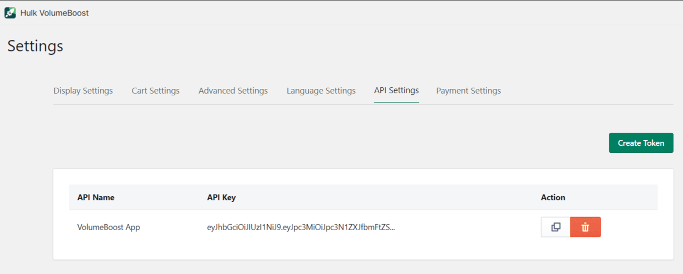Click the API Name column header

point(96,198)
